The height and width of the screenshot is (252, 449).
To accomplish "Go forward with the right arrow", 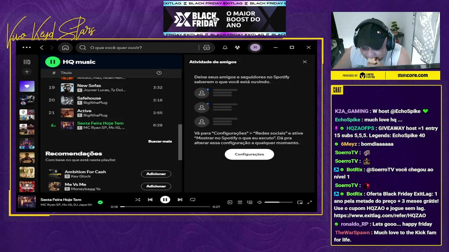I will pos(52,48).
